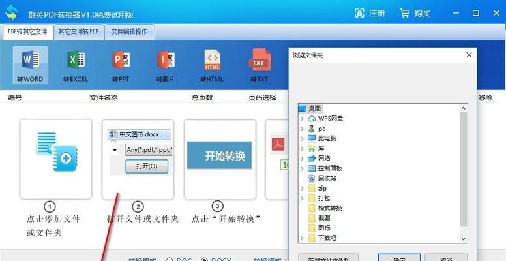Choose the 转PPT conversion icon
Screen dimensions: 506x261
click(x=121, y=65)
